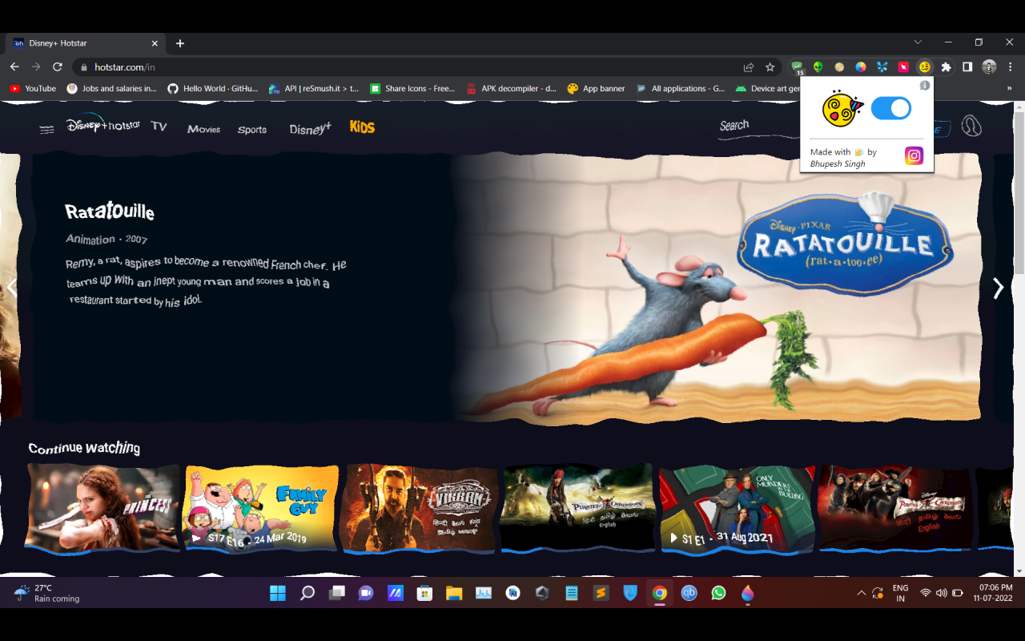The height and width of the screenshot is (641, 1025).
Task: Open the green shield extension with badge 15
Action: [x=797, y=67]
